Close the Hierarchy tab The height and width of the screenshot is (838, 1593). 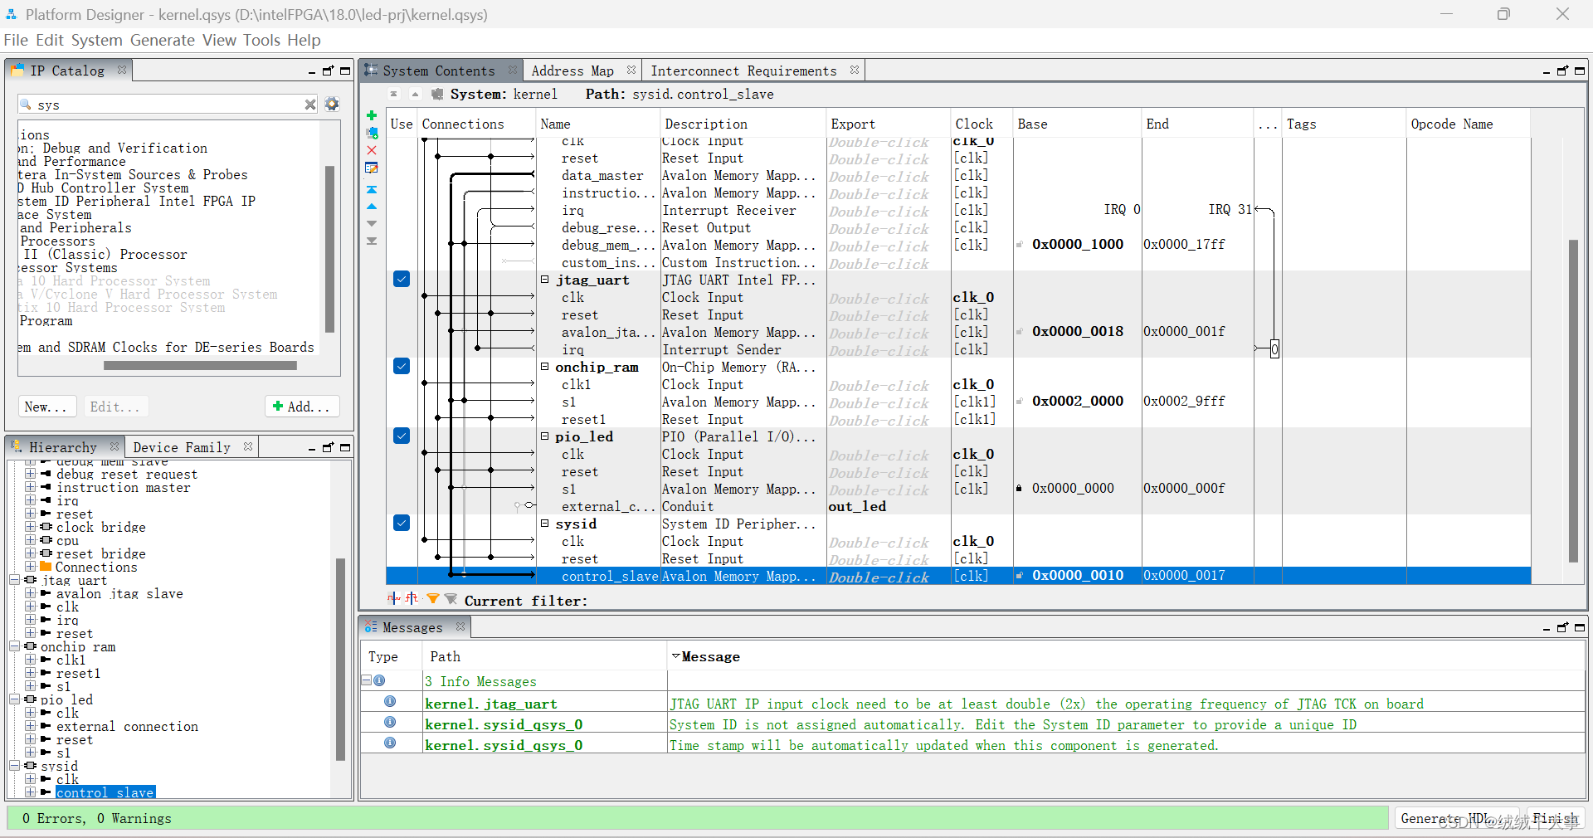click(114, 446)
